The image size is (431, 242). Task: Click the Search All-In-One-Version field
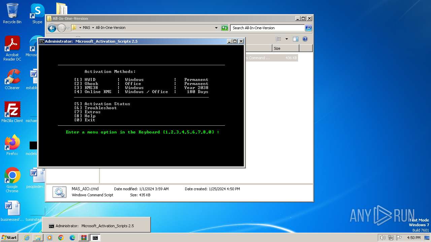click(x=267, y=28)
